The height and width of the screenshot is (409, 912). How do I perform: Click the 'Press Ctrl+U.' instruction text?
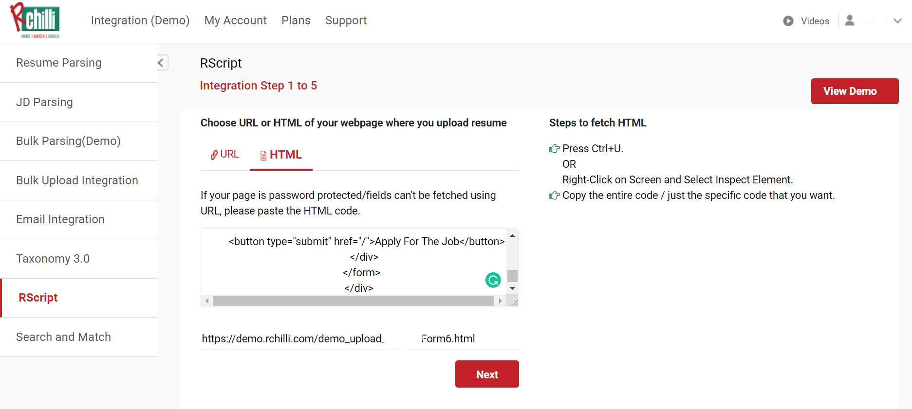pyautogui.click(x=593, y=148)
